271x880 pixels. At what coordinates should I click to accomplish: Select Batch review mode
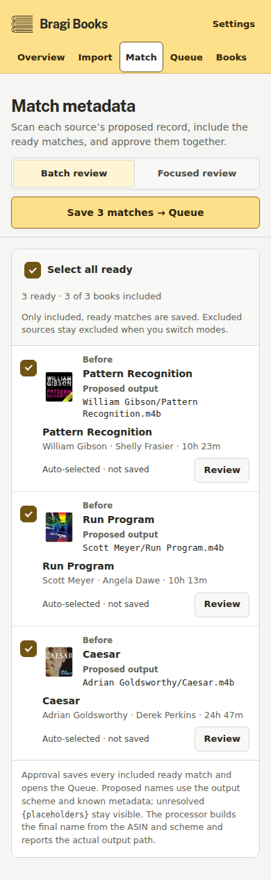[74, 174]
